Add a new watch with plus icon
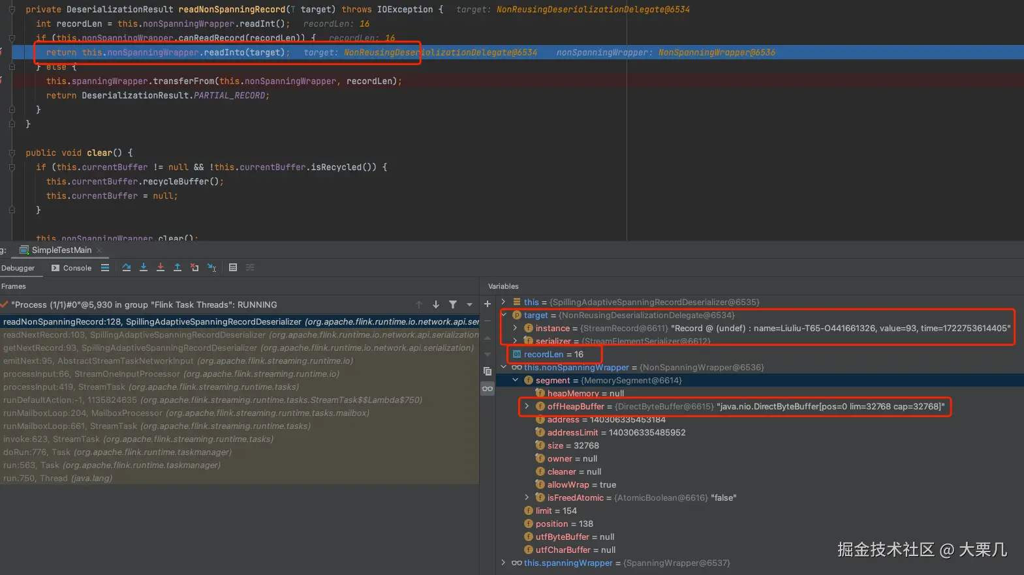 coord(488,304)
